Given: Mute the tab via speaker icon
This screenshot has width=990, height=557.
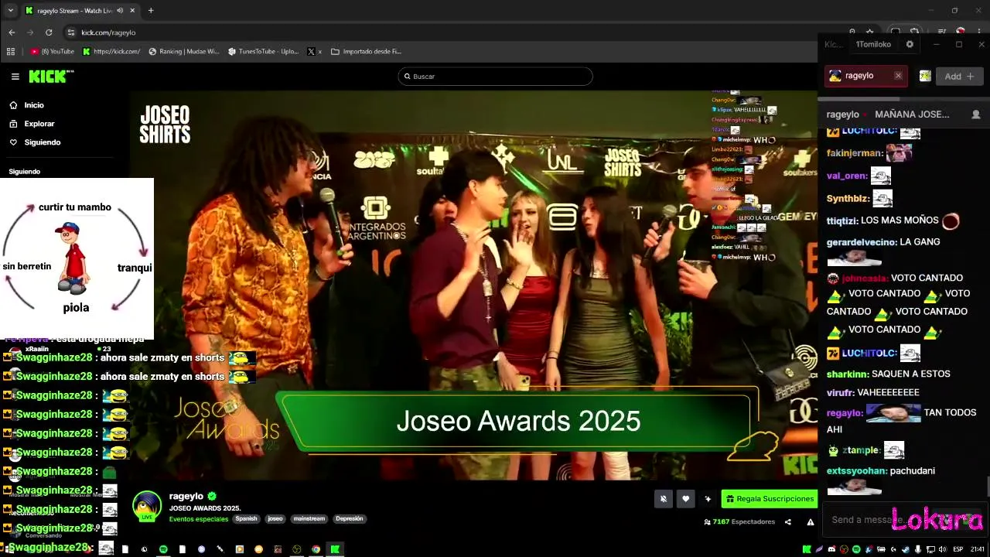Looking at the screenshot, I should coord(119,11).
